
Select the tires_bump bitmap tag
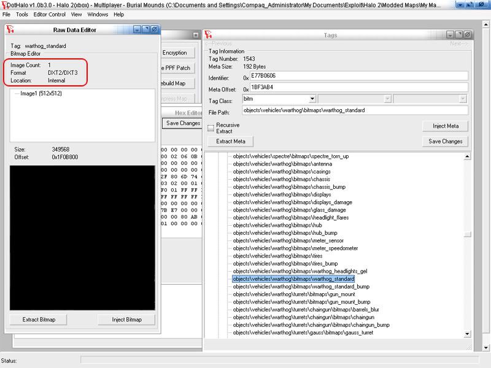point(285,264)
